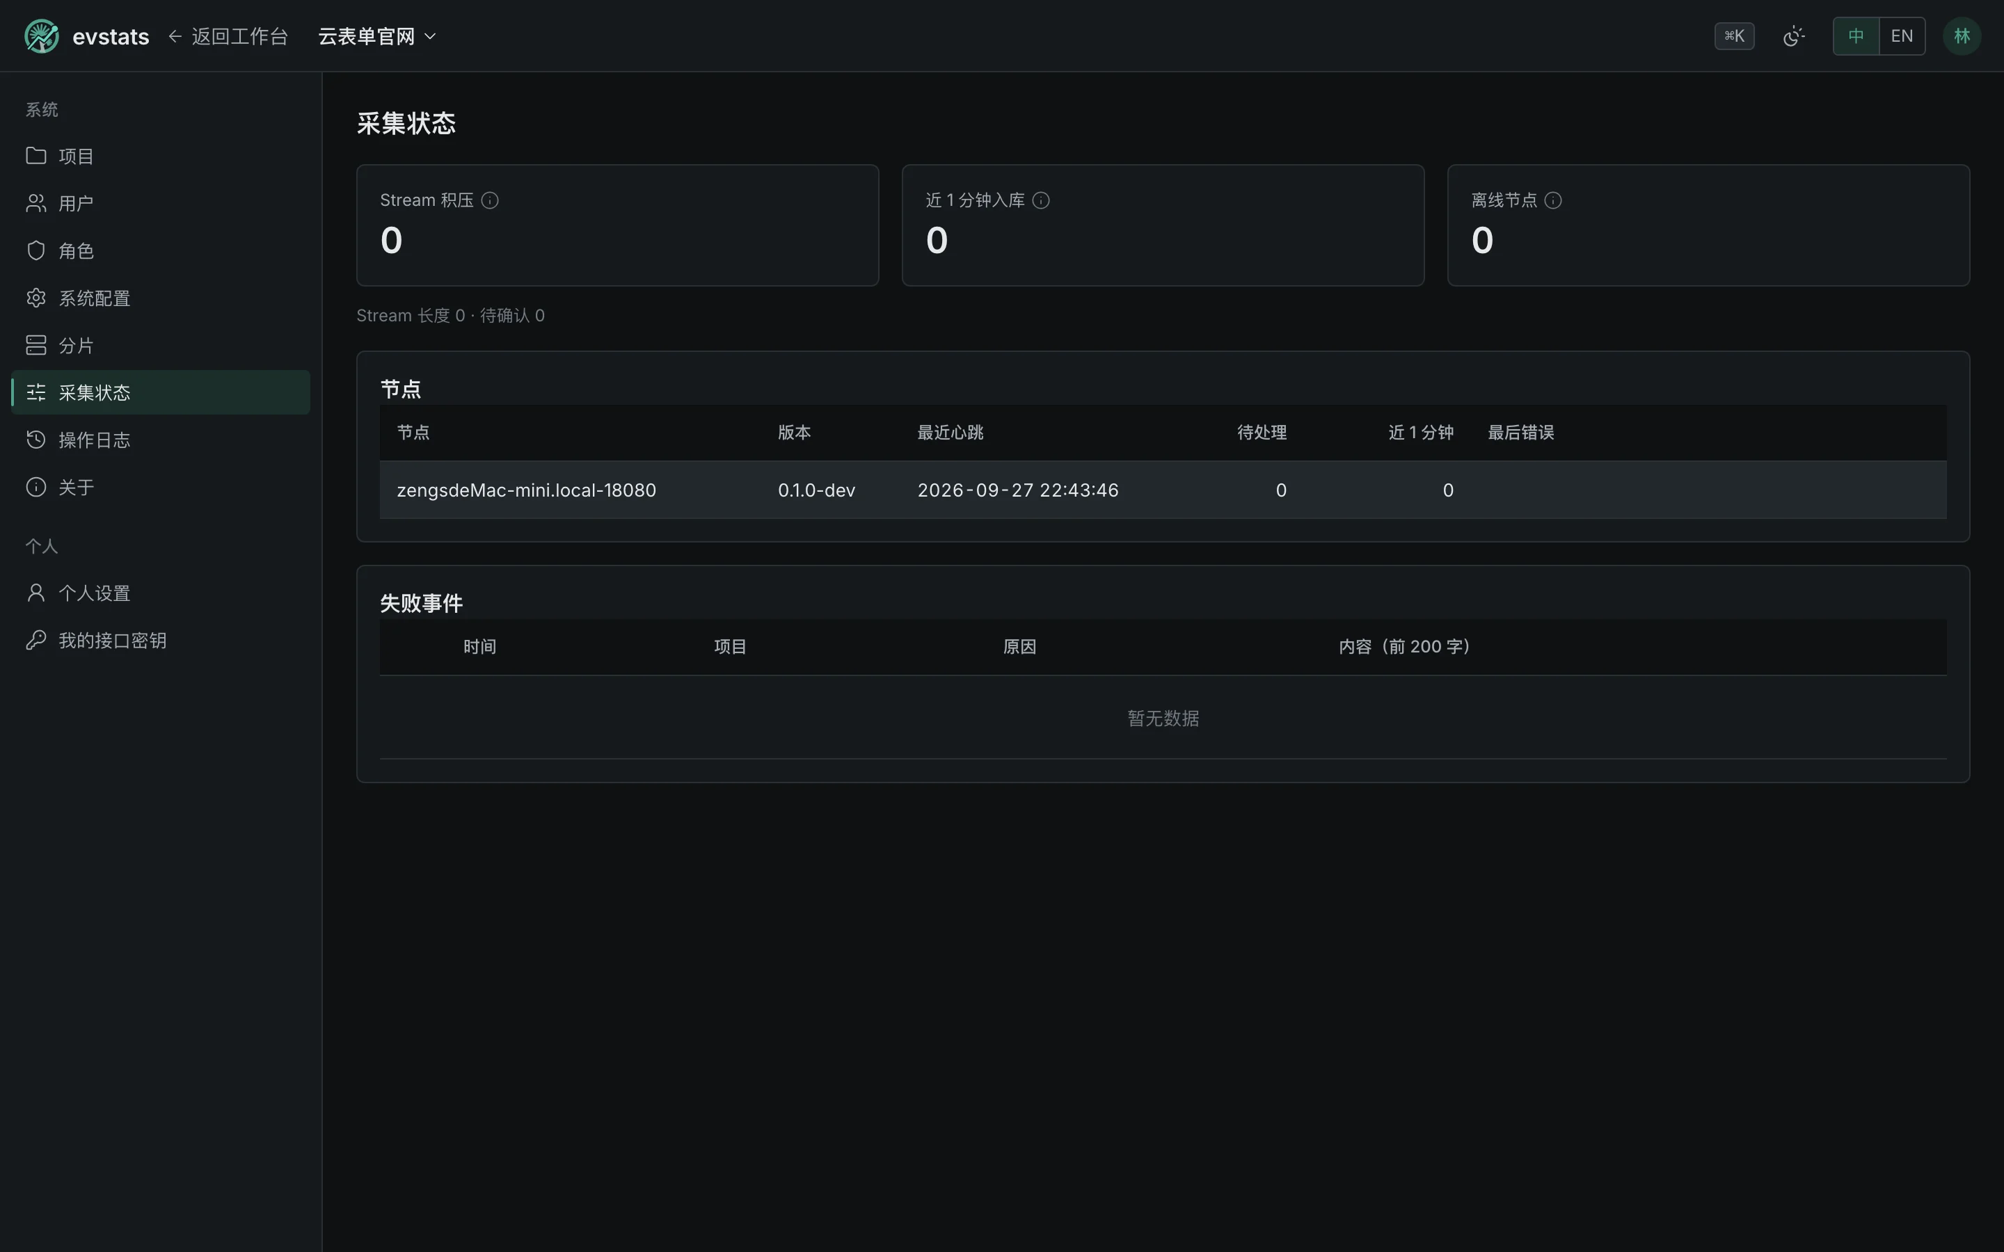
Task: Click the 离线节点 info icon
Action: pyautogui.click(x=1552, y=200)
